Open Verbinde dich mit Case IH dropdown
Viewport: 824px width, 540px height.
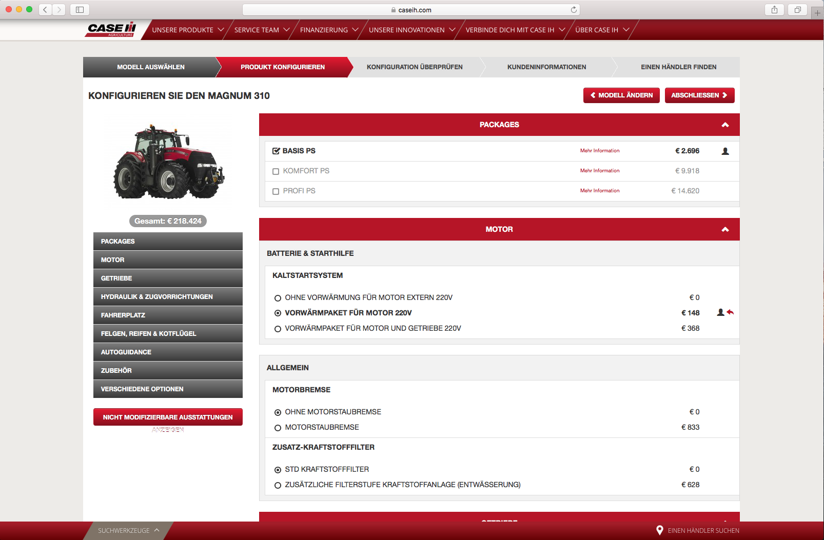tap(515, 30)
